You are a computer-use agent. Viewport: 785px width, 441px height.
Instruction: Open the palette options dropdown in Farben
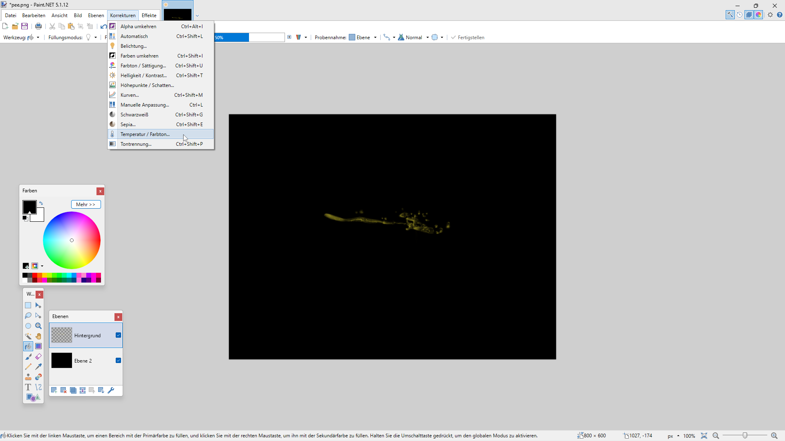[x=42, y=266]
